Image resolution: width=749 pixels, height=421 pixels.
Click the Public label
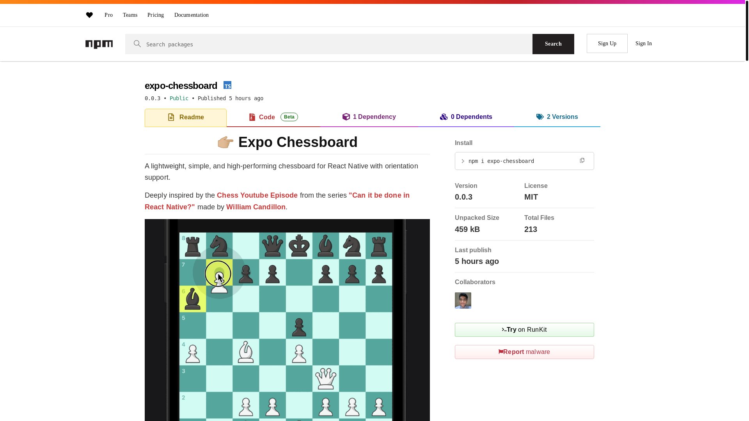click(x=179, y=98)
